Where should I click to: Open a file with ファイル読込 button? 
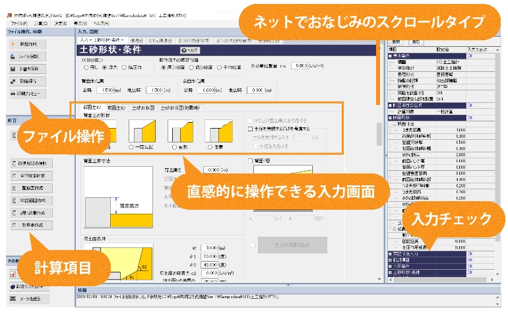(25, 57)
